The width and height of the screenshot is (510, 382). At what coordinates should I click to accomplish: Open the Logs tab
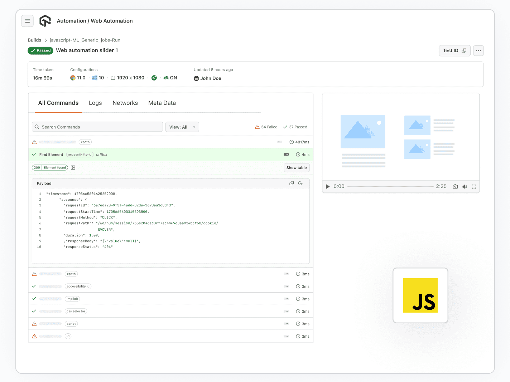point(95,103)
